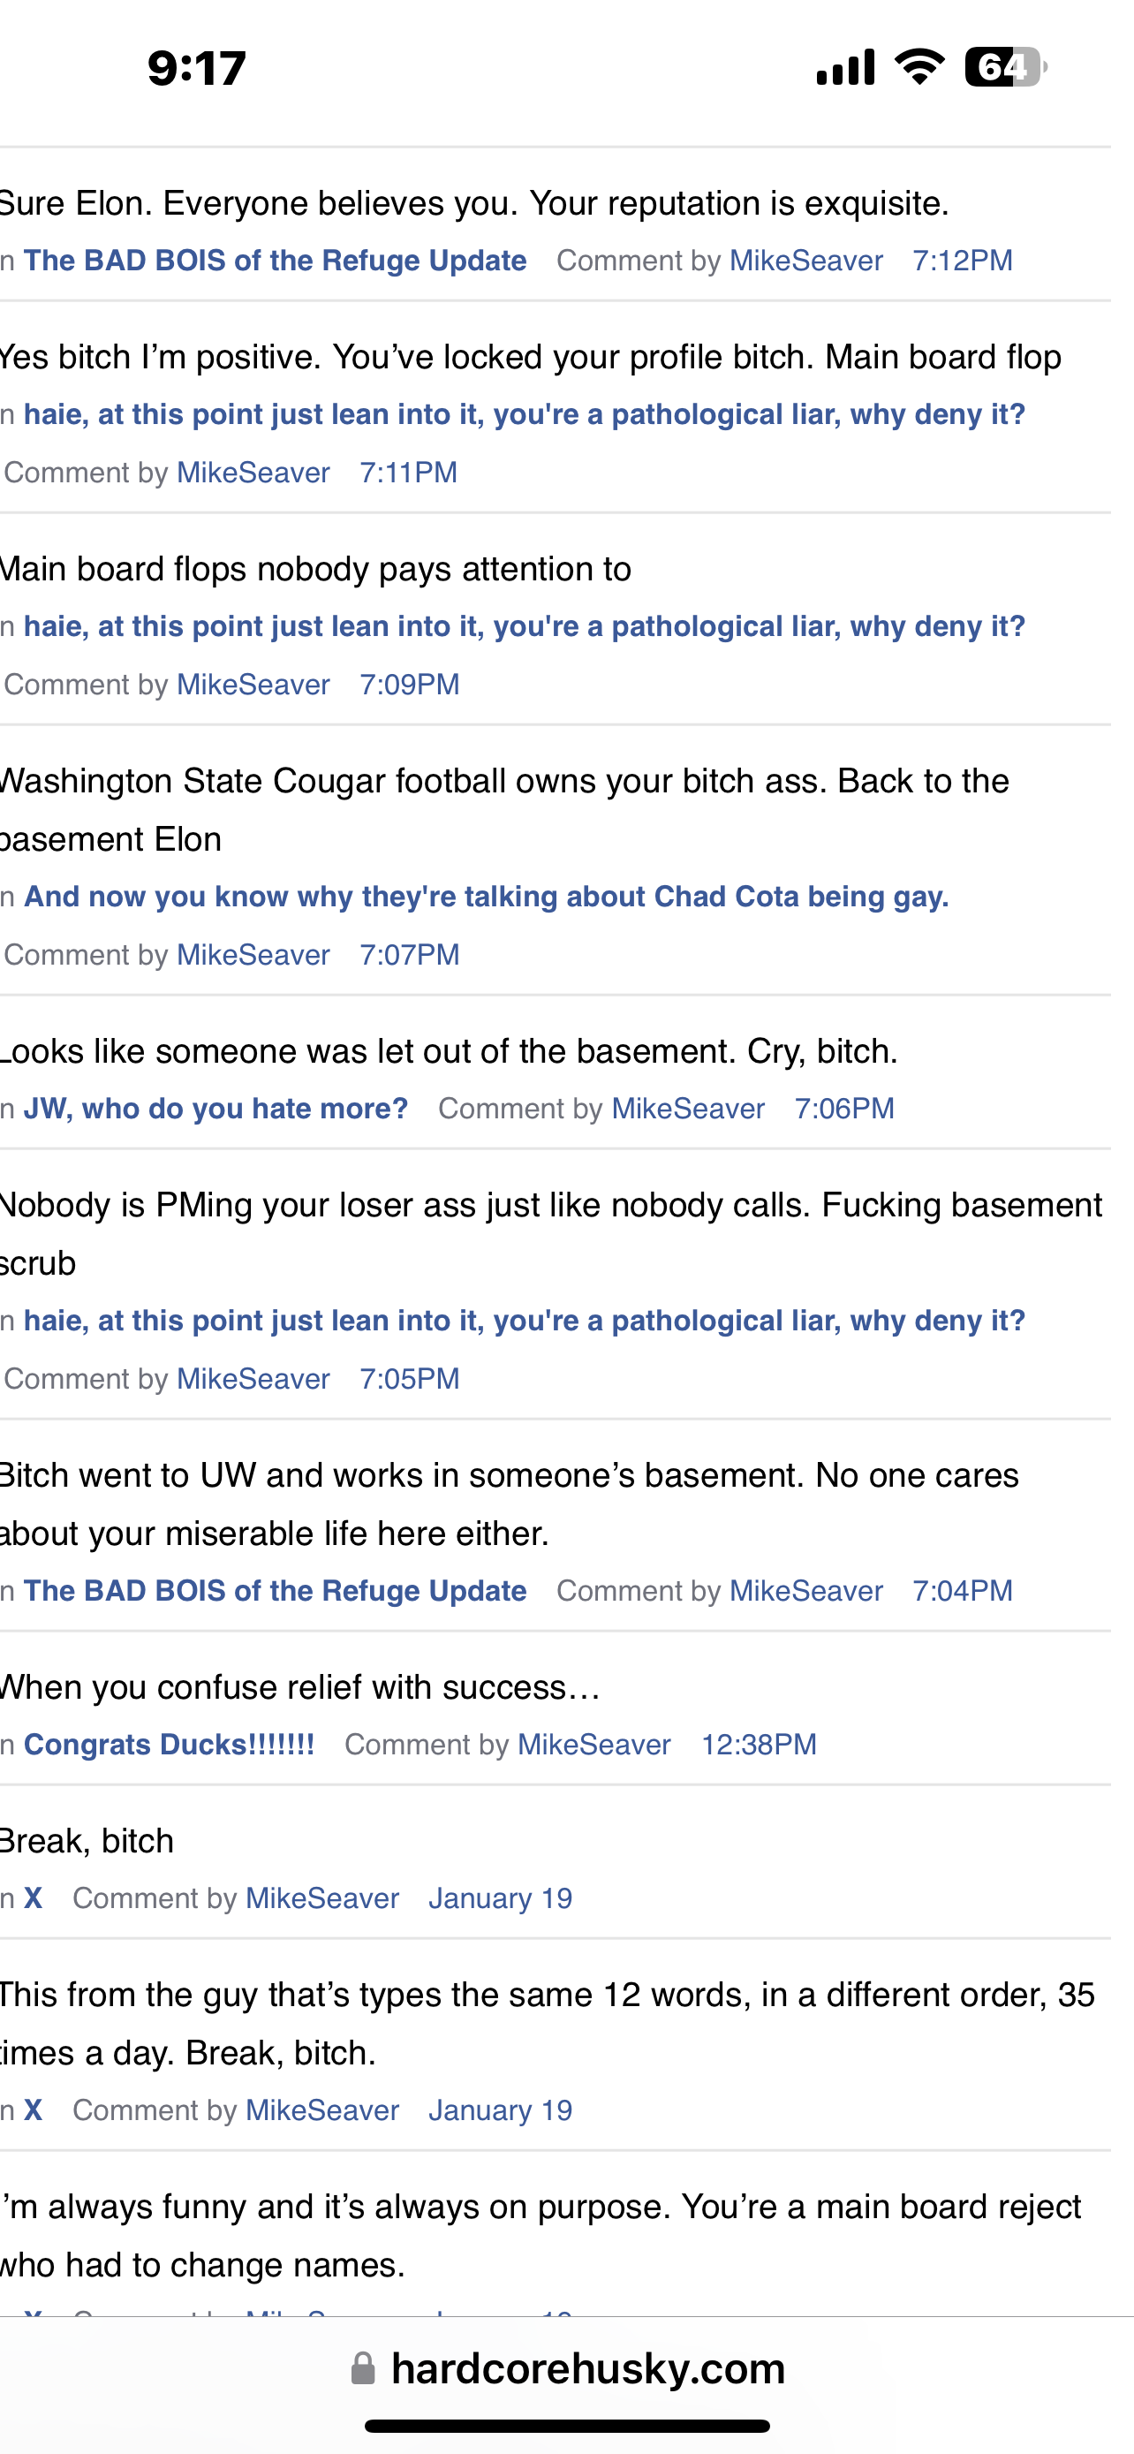Tap the home indicator bar at bottom
This screenshot has height=2454, width=1134.
click(566, 2426)
